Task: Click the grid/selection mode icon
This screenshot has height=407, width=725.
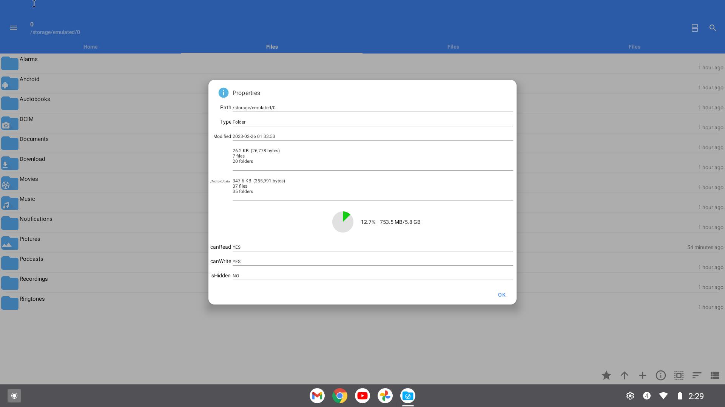Action: coord(678,375)
